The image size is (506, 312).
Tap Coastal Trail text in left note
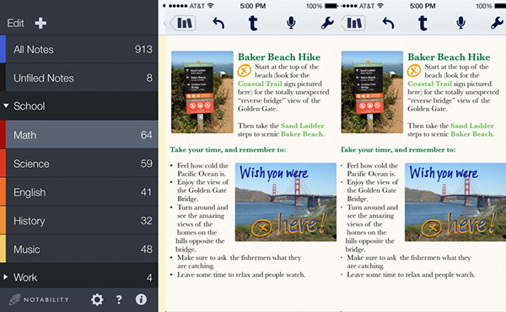pos(260,83)
